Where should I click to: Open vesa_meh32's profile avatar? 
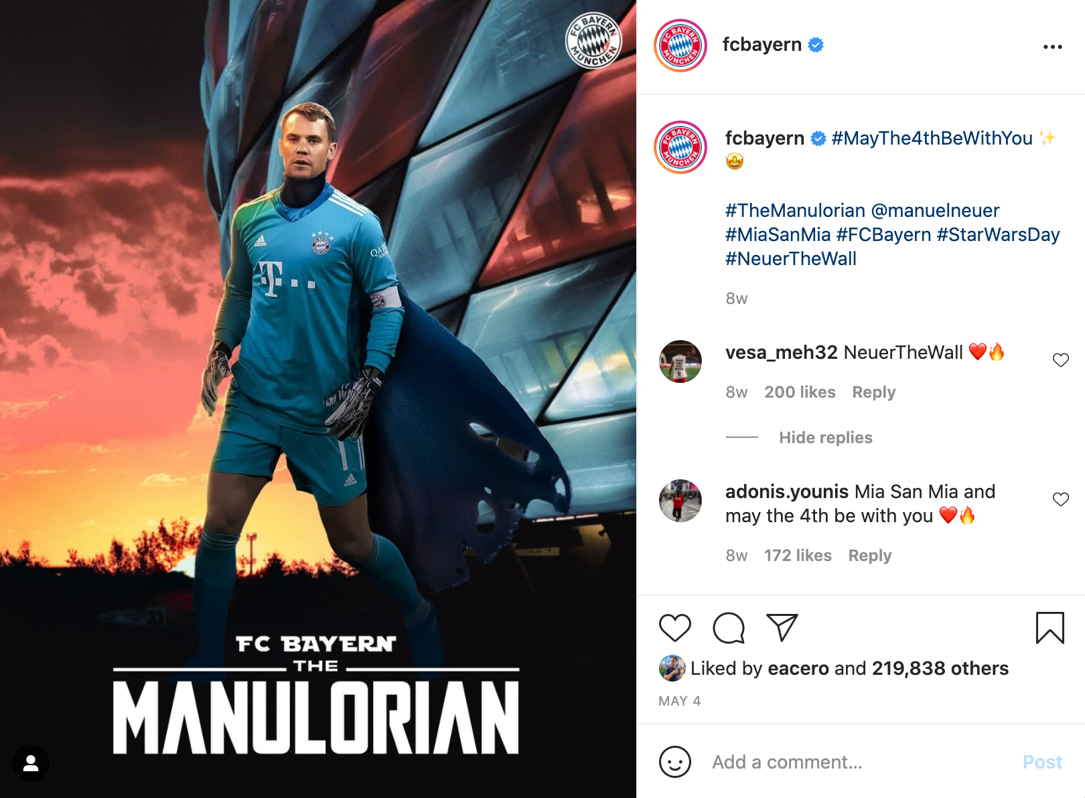point(680,362)
